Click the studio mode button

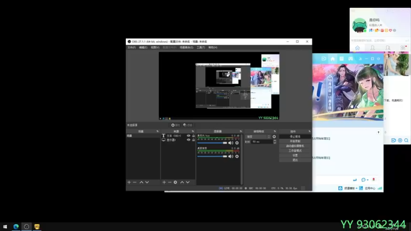point(295,150)
